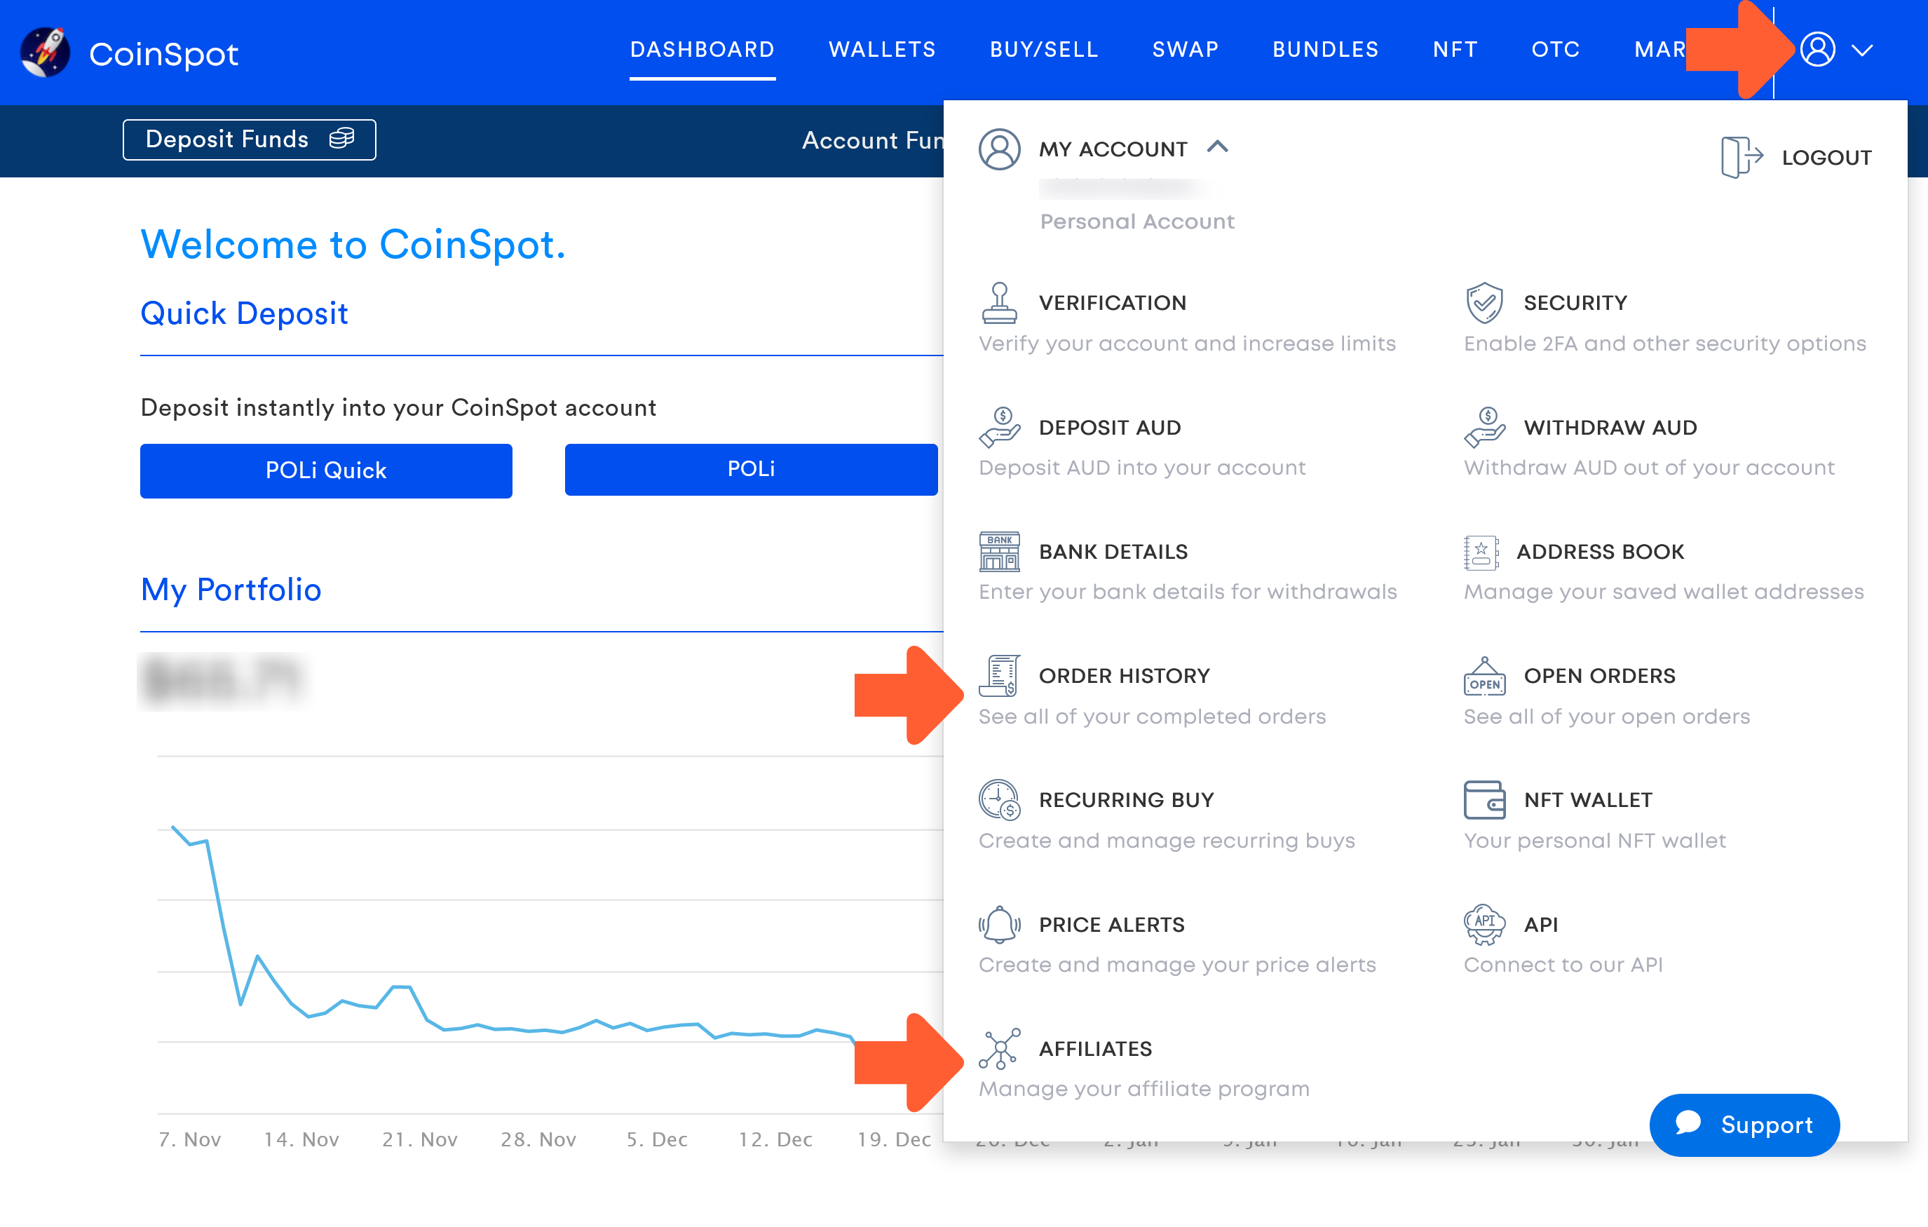Click the Deposit AUD coin-in-hand icon
Image resolution: width=1928 pixels, height=1227 pixels.
click(x=999, y=427)
